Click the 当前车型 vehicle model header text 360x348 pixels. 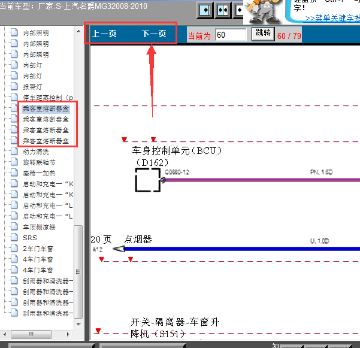point(74,6)
